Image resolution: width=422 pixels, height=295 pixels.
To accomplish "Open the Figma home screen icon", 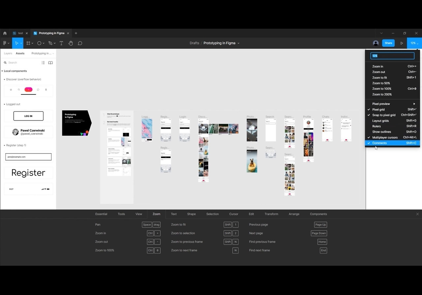I will (5, 33).
